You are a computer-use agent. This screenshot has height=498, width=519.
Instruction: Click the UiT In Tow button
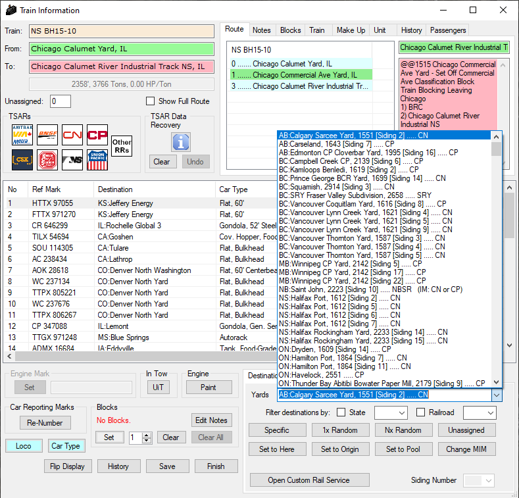coord(159,387)
